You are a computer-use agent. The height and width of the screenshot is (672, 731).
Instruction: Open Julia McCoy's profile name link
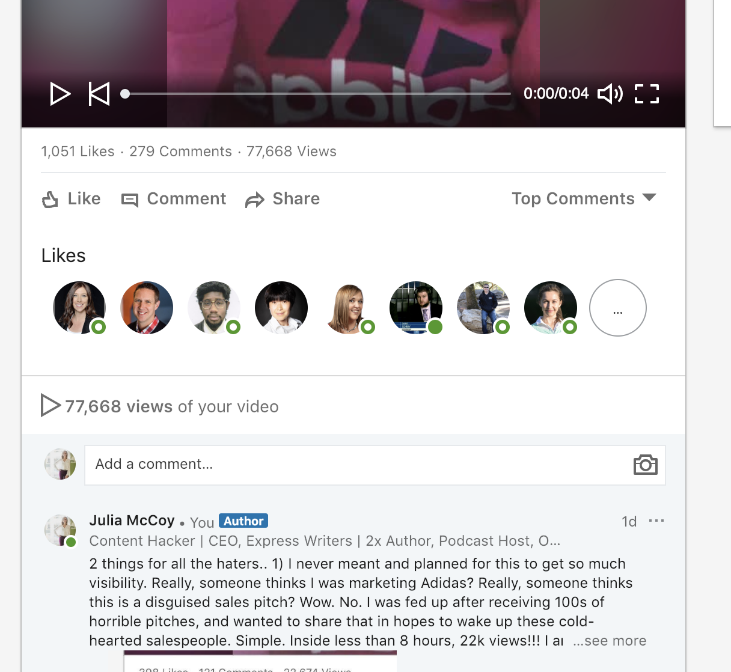[132, 521]
